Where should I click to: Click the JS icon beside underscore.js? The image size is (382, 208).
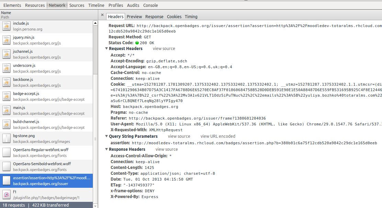click(x=7, y=69)
